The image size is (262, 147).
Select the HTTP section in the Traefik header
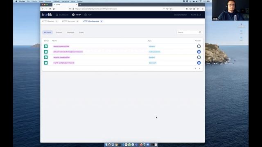[x=77, y=15]
